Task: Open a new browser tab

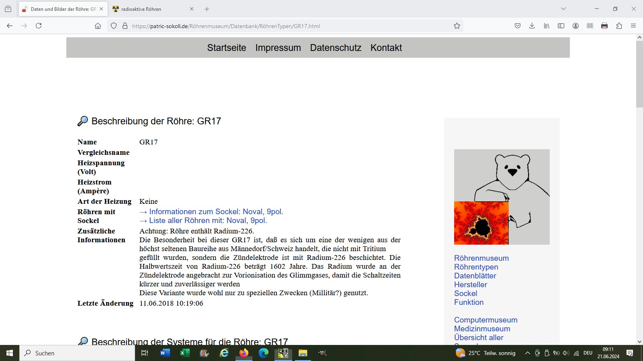Action: 207,9
